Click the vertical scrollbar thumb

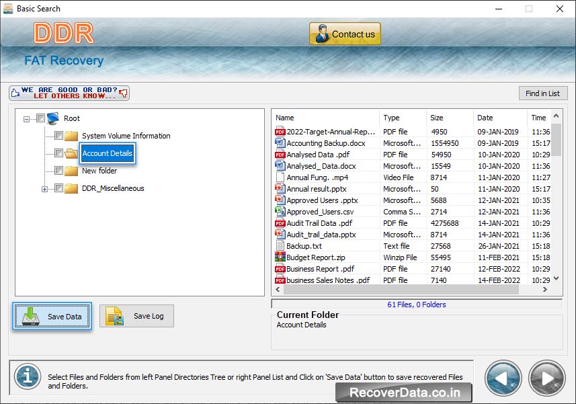556,140
